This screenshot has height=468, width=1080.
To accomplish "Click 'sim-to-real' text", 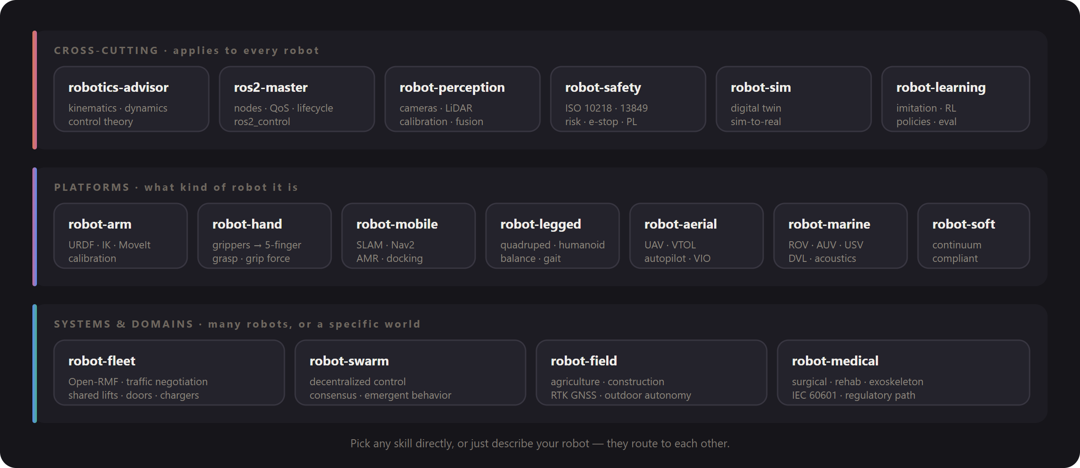I will (x=756, y=121).
